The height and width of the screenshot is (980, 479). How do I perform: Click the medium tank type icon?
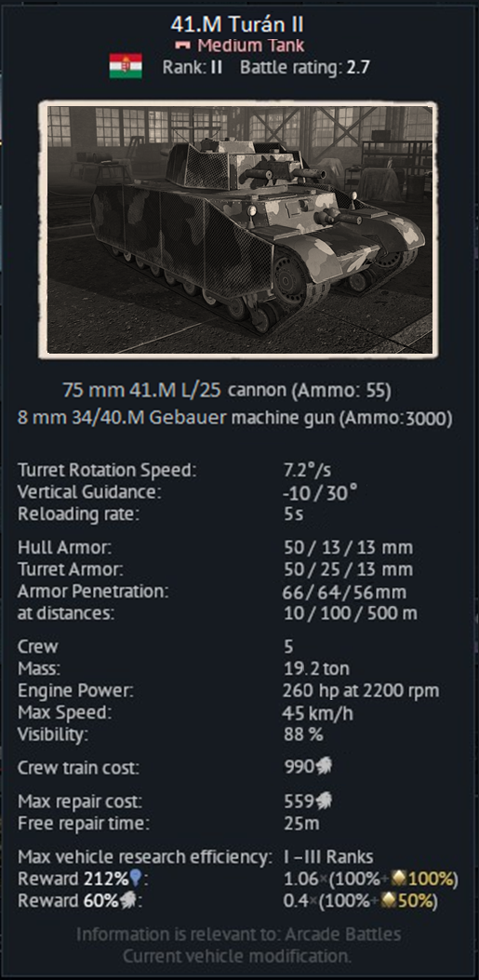click(x=183, y=45)
